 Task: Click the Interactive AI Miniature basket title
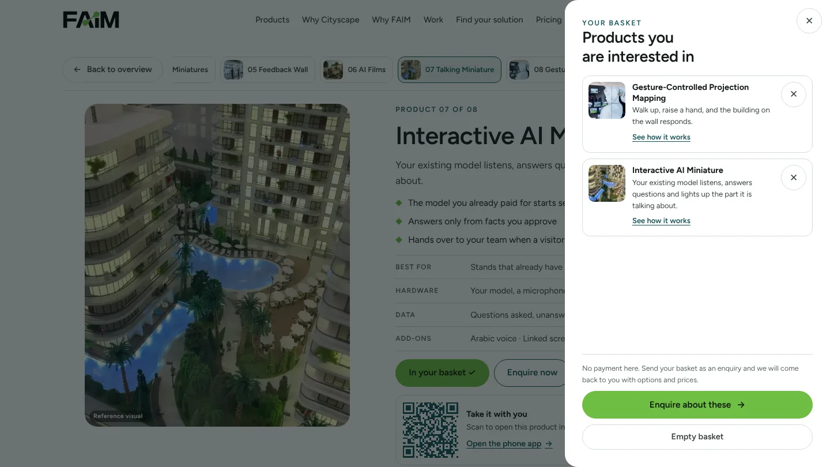677,170
